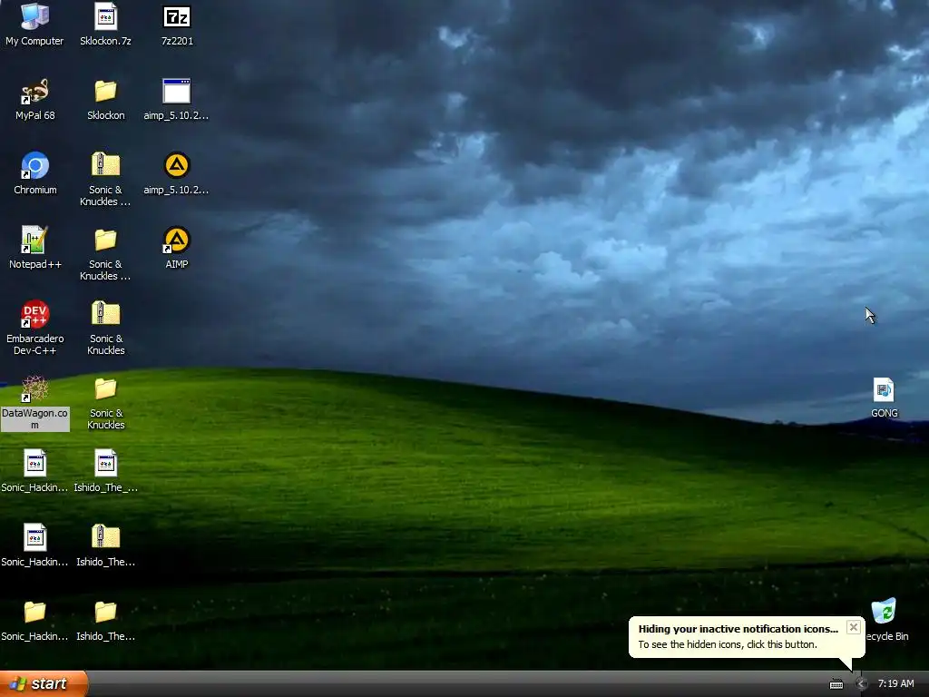The height and width of the screenshot is (697, 929).
Task: Open the Chromium shortcut
Action: click(35, 173)
